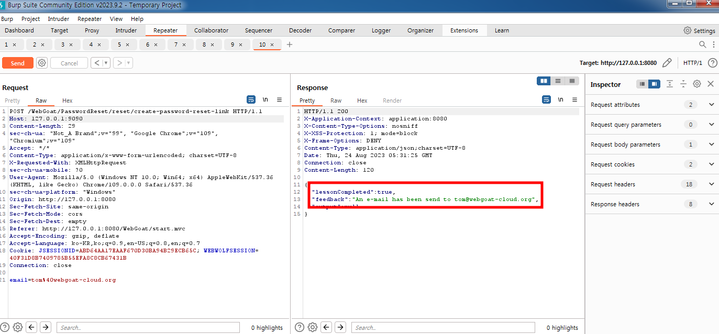
Task: Toggle Response message word wrap icon
Action: tap(546, 99)
